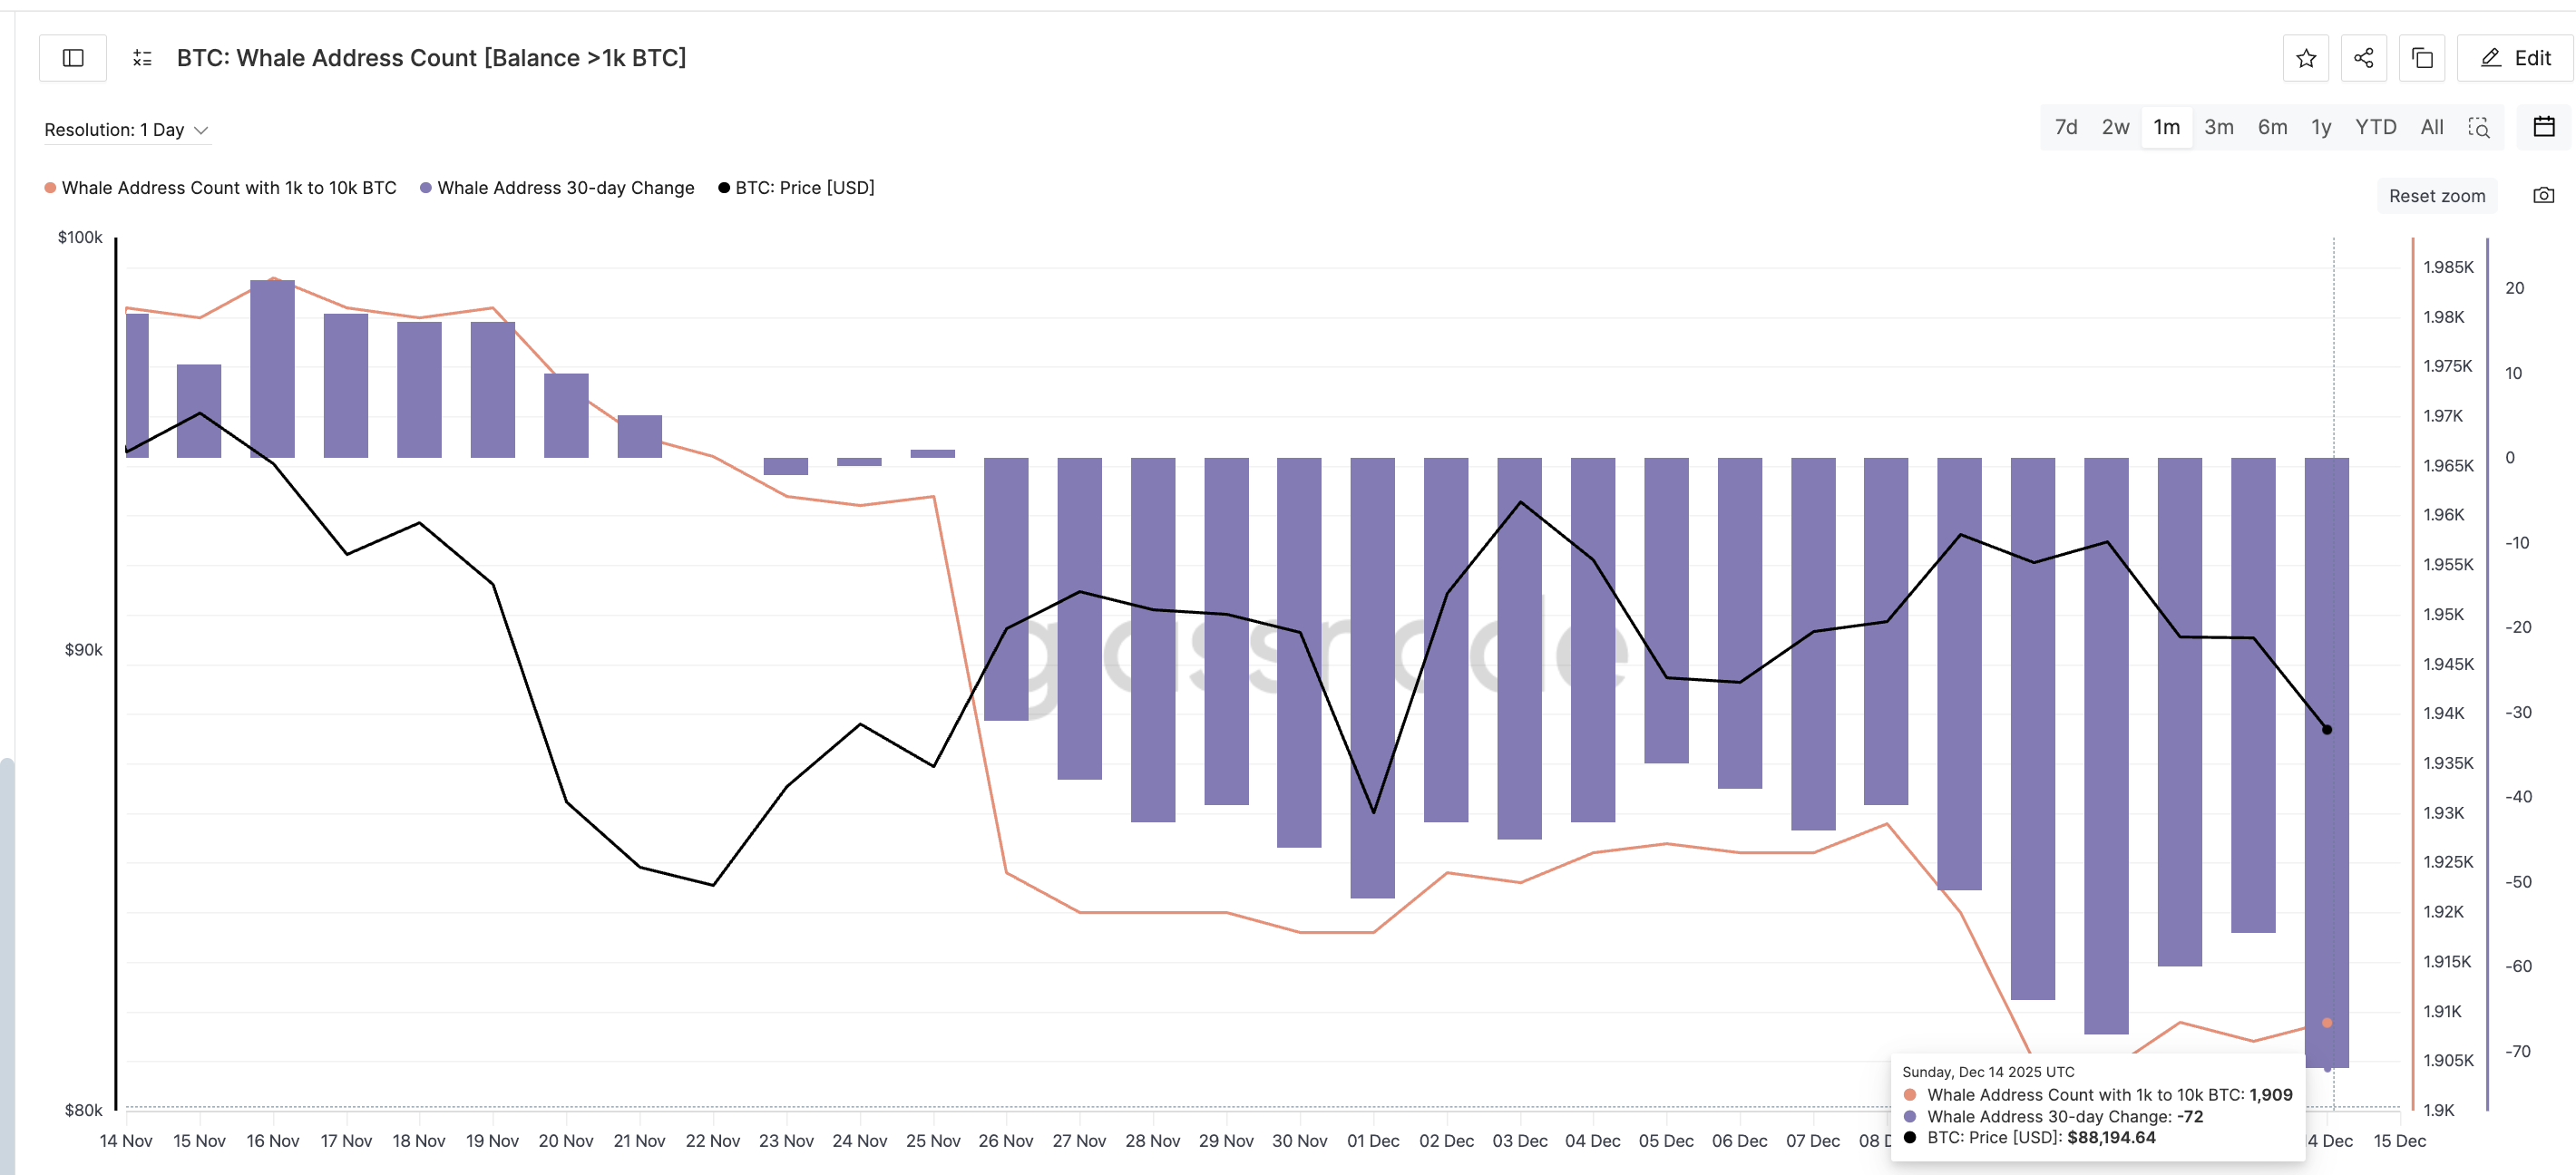
Task: Select the YTD range option
Action: pyautogui.click(x=2377, y=127)
